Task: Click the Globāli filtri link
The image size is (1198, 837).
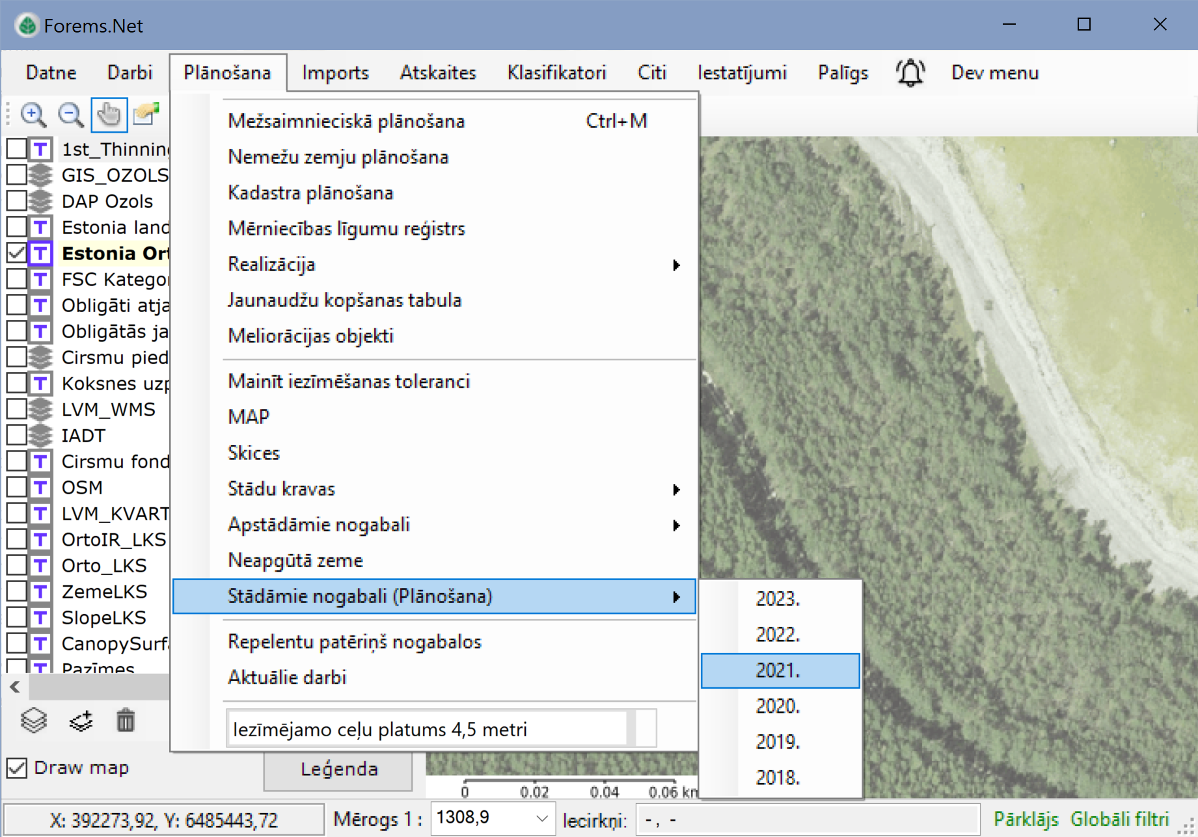Action: coord(1119,819)
